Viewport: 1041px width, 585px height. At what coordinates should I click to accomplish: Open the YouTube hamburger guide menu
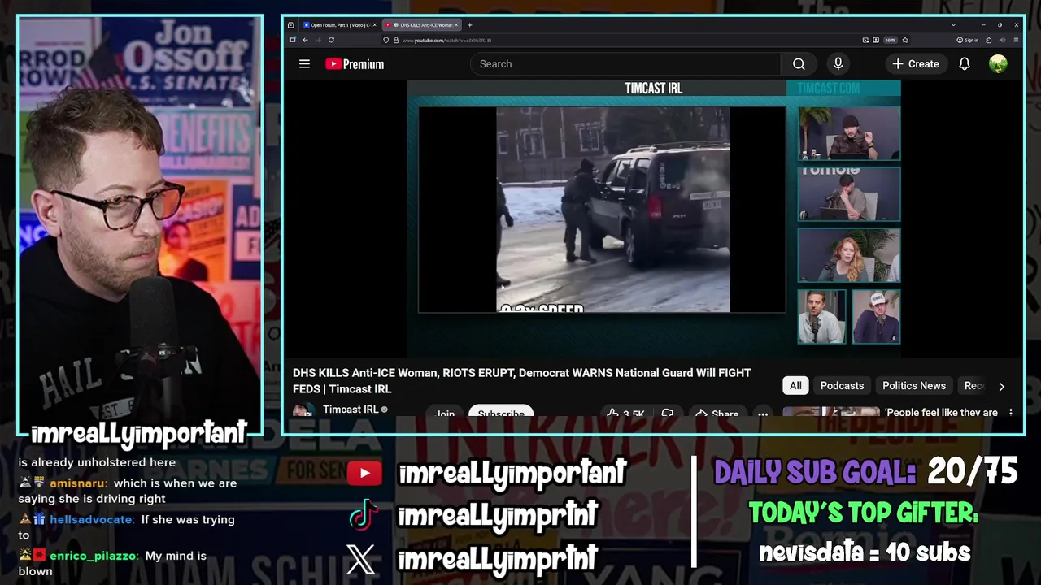click(304, 64)
